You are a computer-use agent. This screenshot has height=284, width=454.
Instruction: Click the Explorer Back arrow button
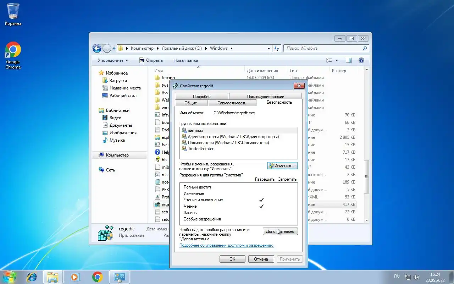pos(97,48)
